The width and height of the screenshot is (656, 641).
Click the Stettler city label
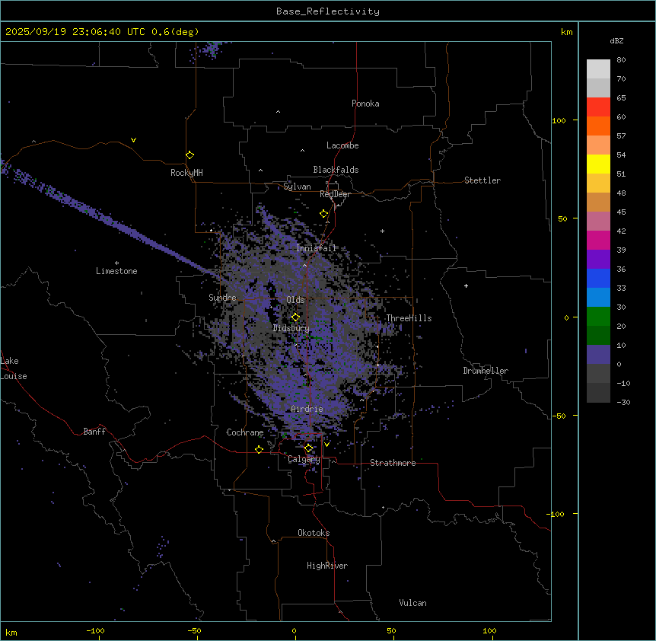click(x=482, y=180)
